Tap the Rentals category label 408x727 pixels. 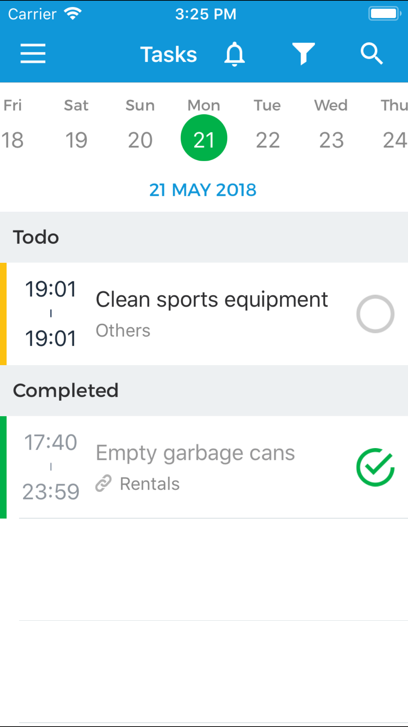pos(150,484)
